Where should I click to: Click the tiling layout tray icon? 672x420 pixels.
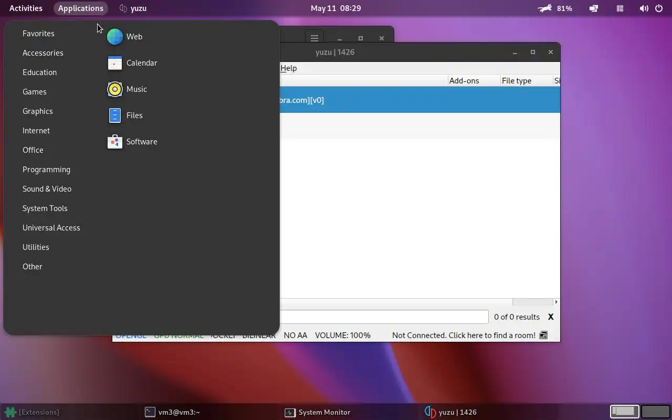[620, 8]
